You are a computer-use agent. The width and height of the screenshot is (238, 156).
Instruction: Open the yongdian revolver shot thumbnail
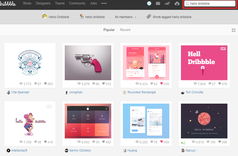(x=88, y=63)
